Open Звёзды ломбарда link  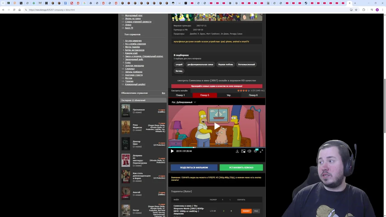pos(134,72)
